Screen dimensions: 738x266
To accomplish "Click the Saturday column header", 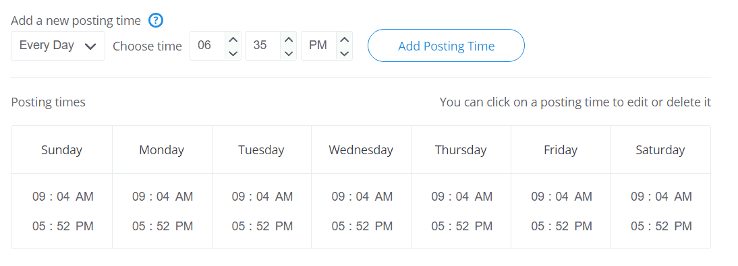I will 660,150.
